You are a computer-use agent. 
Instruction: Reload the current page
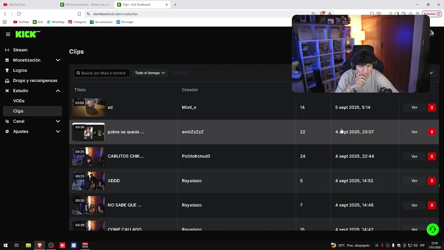[19, 14]
